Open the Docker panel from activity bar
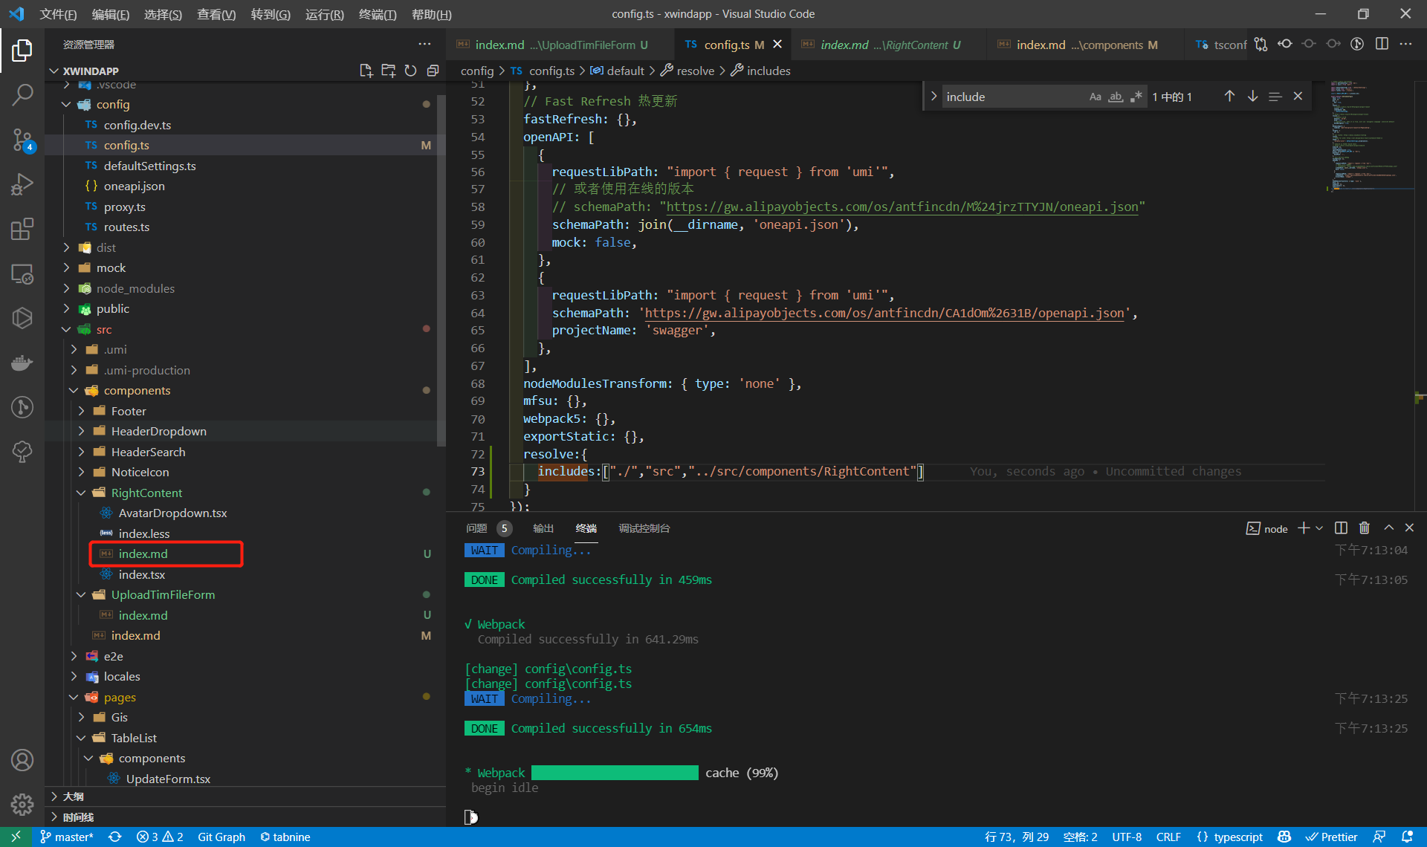The width and height of the screenshot is (1427, 847). pos(22,363)
